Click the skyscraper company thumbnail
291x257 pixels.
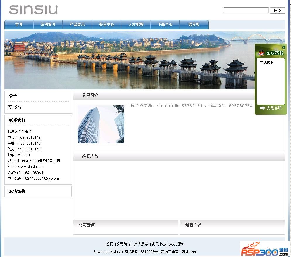[x=101, y=124]
